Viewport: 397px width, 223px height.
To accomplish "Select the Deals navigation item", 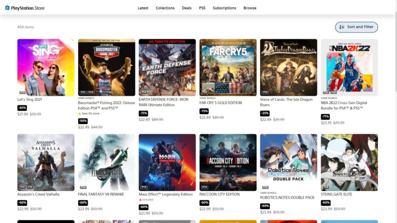I will 187,8.
